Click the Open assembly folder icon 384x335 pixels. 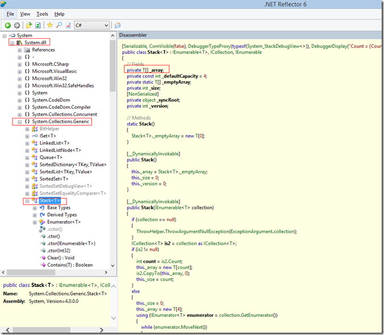point(29,26)
